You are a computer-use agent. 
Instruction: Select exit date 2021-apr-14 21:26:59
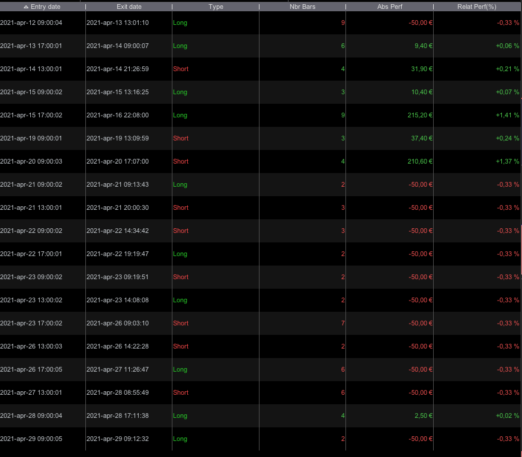117,69
